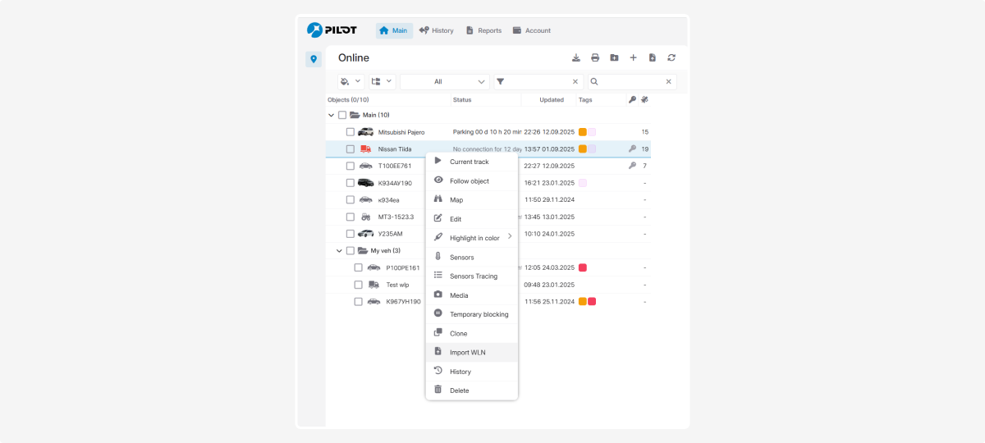This screenshot has height=443, width=985.
Task: Click the download icon in Online header
Action: [x=576, y=57]
